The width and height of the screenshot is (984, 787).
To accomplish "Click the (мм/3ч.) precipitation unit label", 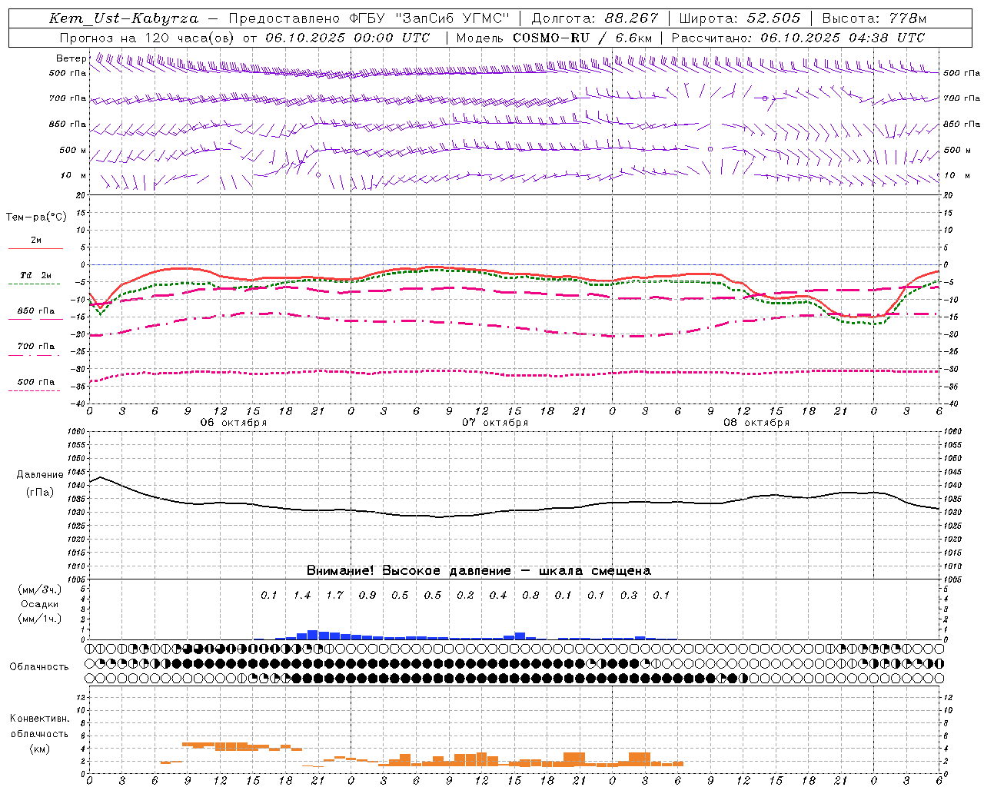I will tap(39, 590).
